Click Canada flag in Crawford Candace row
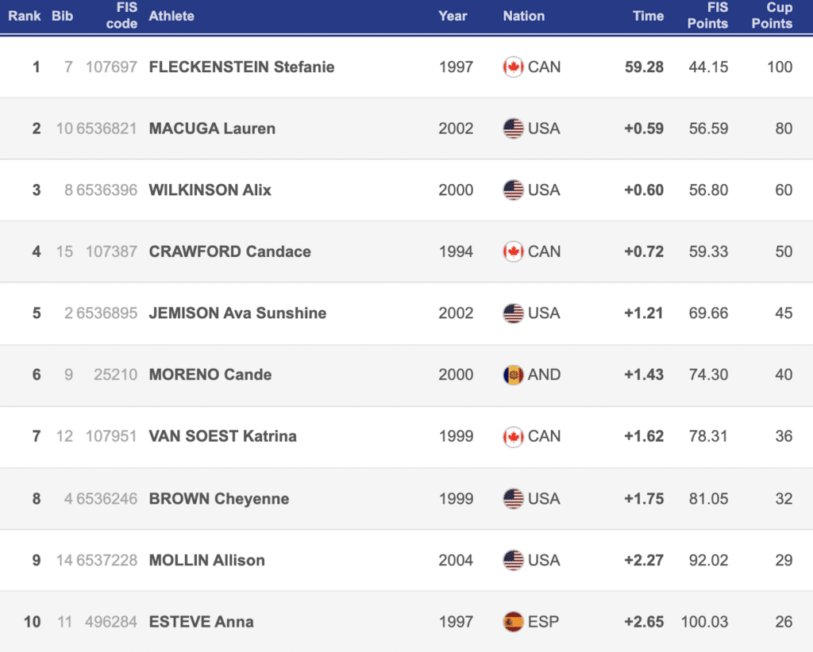This screenshot has height=652, width=813. click(x=513, y=251)
